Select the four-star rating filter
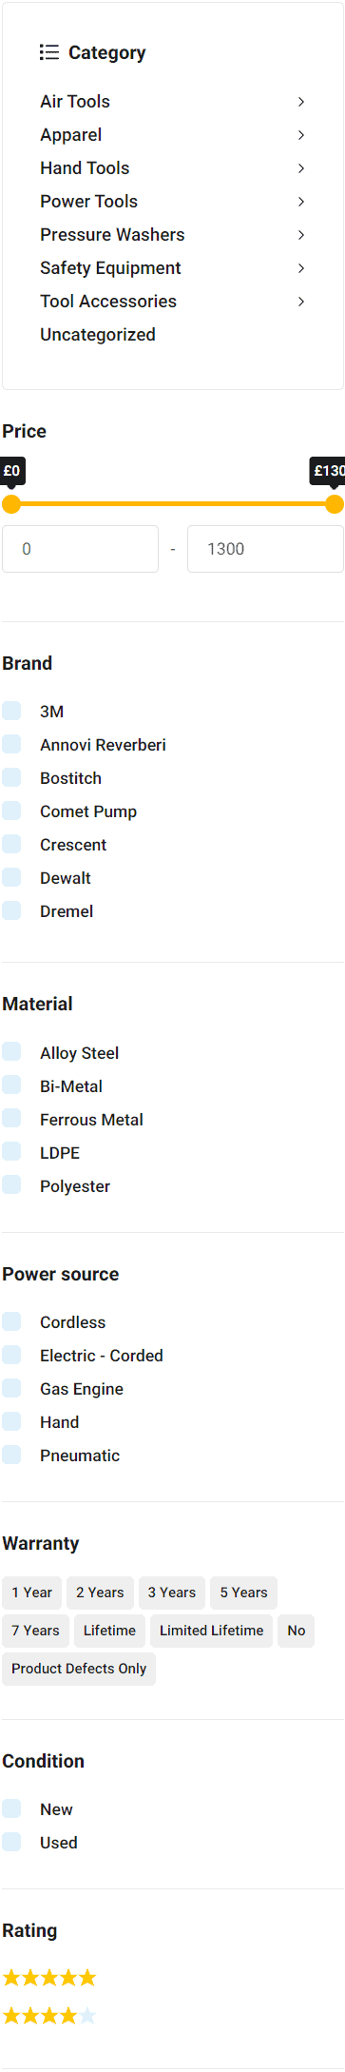This screenshot has height=2072, width=345. pyautogui.click(x=49, y=2016)
